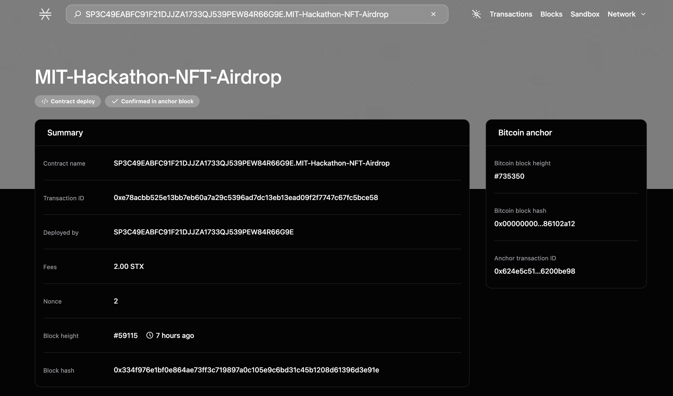Screen dimensions: 673x396
Task: Open the Blocks page
Action: [551, 14]
